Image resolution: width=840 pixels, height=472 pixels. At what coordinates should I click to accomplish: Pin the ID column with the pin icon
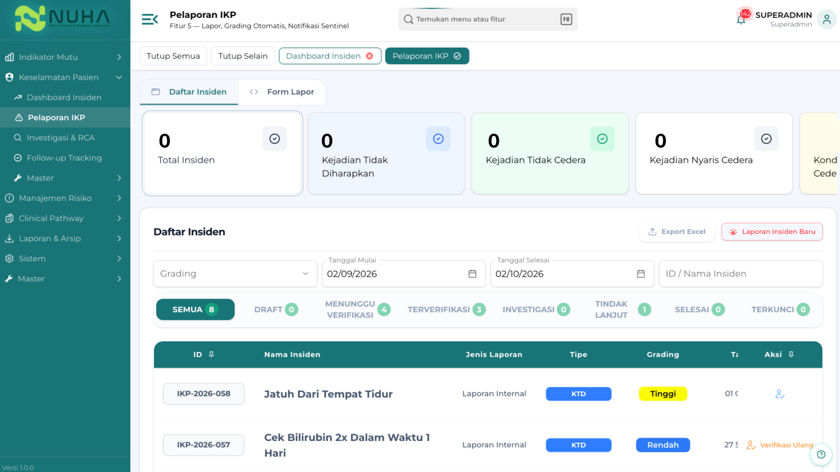[212, 355]
